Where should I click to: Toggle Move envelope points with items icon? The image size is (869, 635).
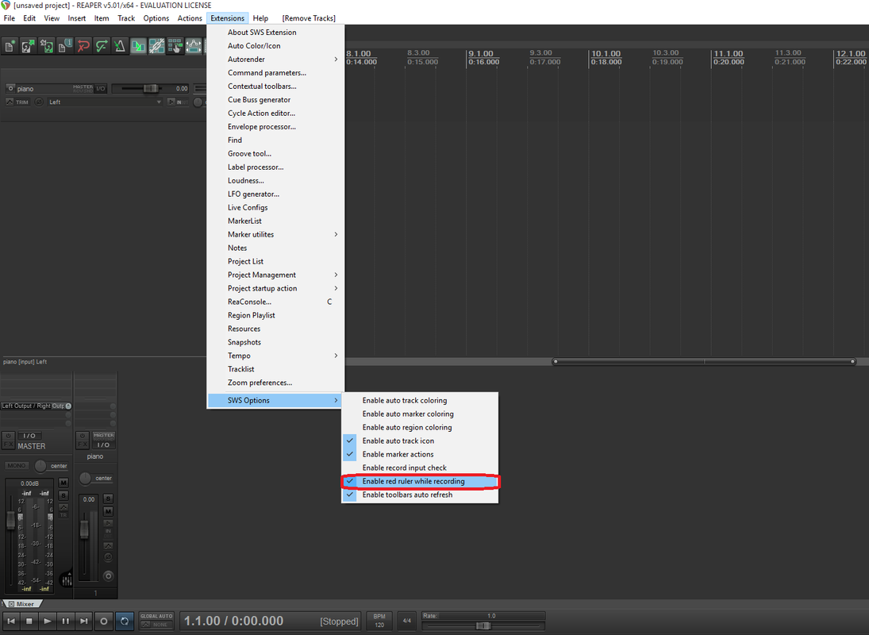(194, 46)
